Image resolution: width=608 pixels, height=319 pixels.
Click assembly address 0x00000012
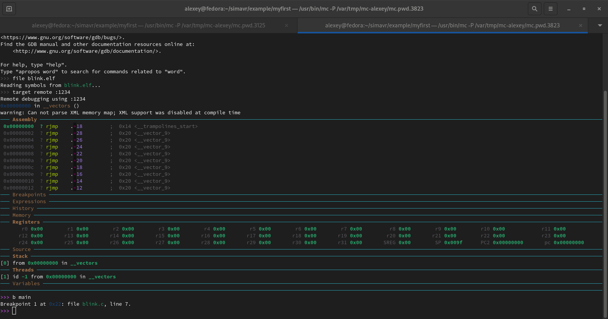click(19, 188)
